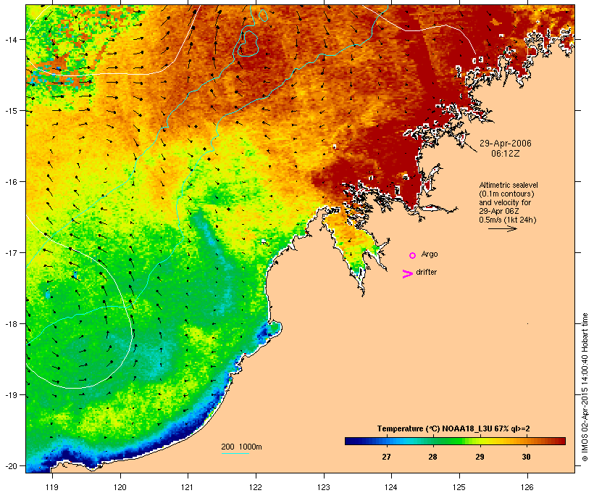Click the latitude label -20
The image size is (594, 493).
pyautogui.click(x=10, y=465)
